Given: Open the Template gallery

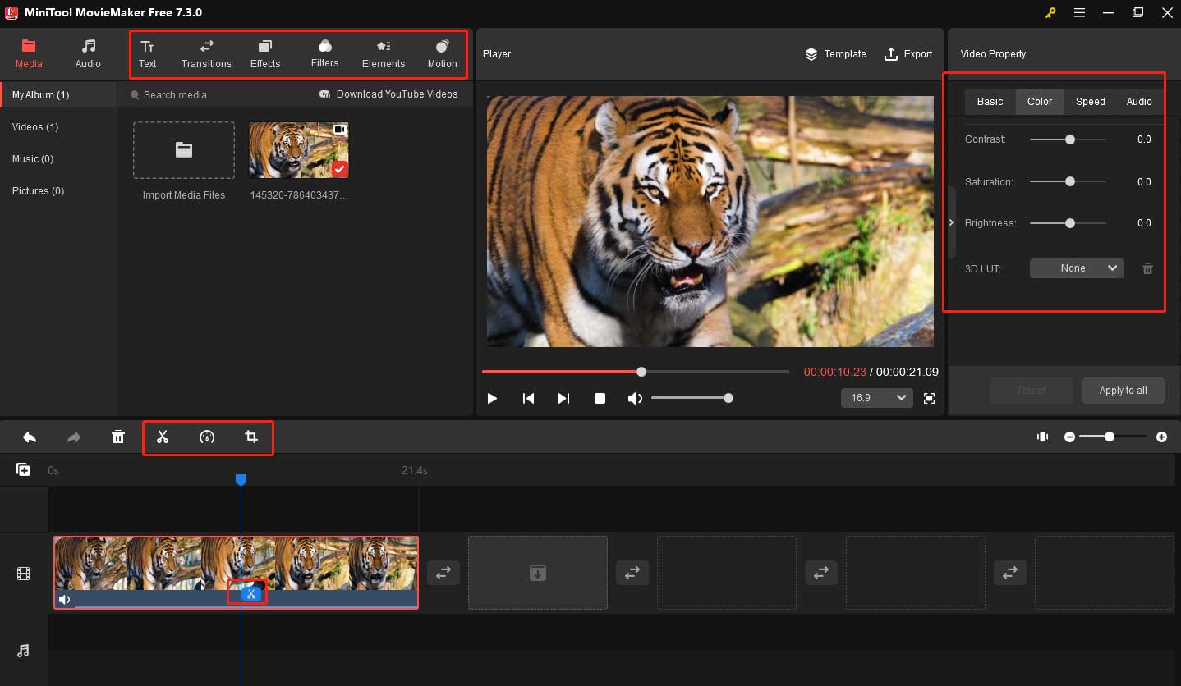Looking at the screenshot, I should point(835,54).
